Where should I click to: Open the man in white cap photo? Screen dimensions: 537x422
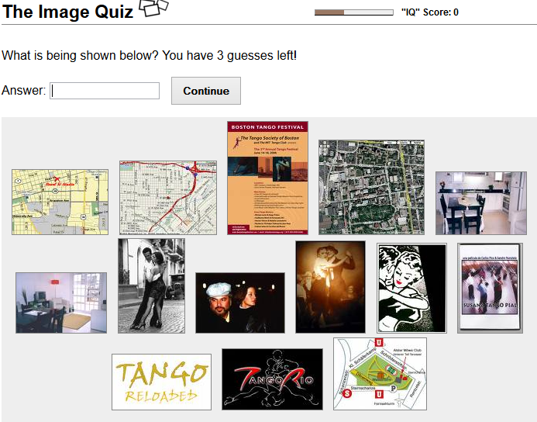click(x=240, y=303)
